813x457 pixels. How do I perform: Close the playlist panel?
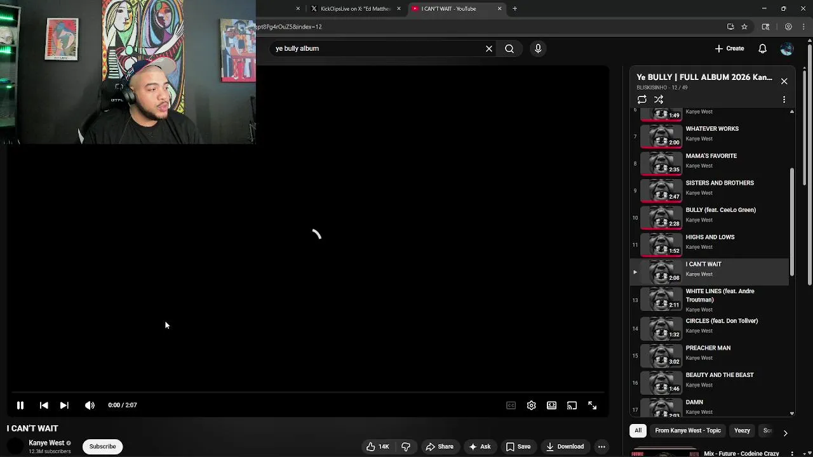tap(784, 81)
